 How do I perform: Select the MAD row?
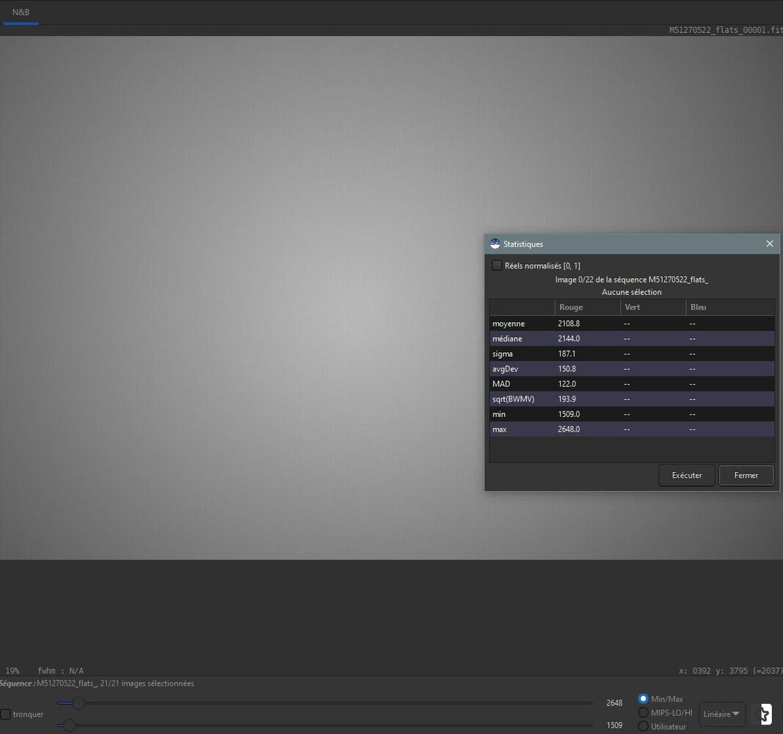(x=632, y=384)
